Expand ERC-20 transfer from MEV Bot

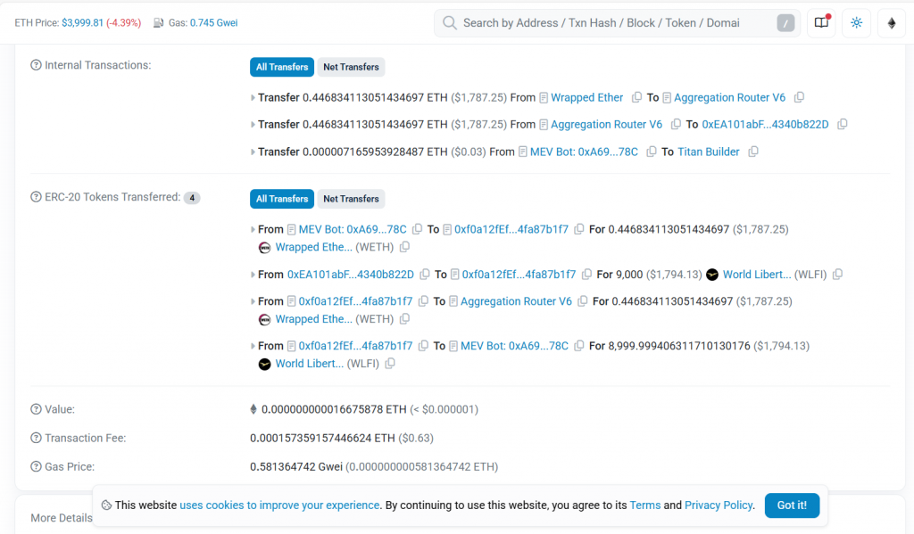pos(253,229)
